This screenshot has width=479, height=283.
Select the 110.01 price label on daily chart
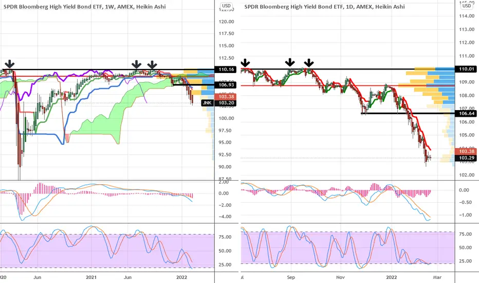(x=467, y=69)
